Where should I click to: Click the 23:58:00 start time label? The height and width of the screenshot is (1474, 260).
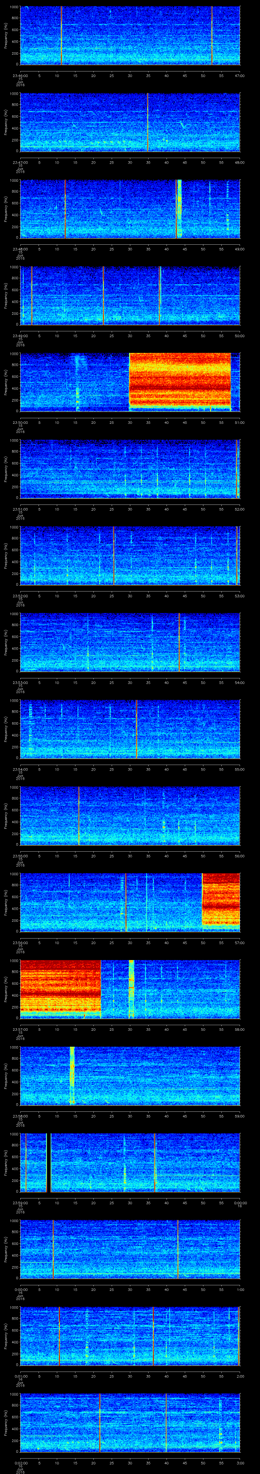pyautogui.click(x=20, y=1116)
